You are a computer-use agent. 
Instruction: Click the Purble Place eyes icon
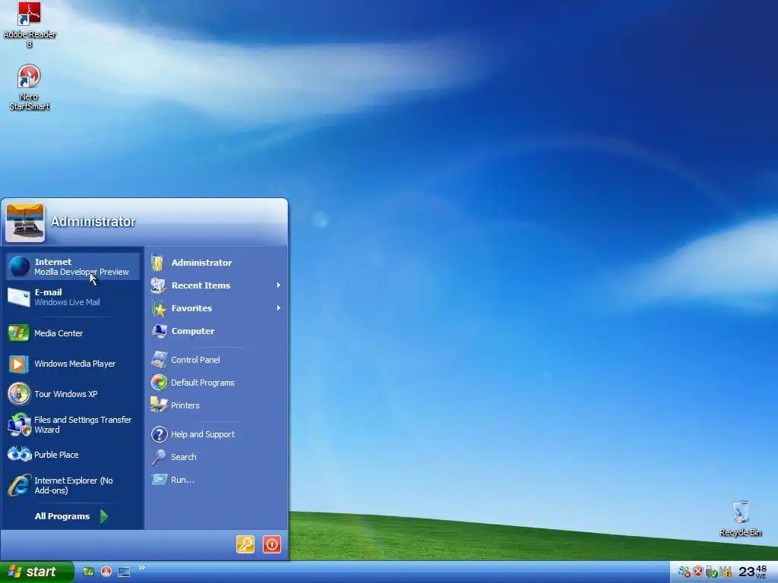(19, 455)
